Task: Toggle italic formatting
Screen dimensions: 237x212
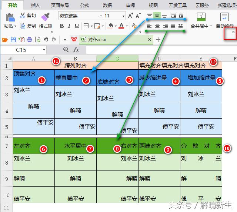Action: point(69,26)
